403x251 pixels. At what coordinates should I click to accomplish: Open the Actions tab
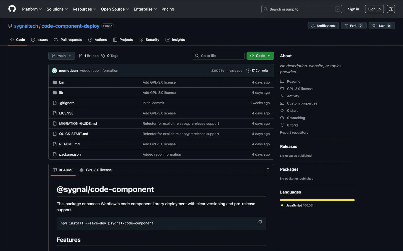point(97,40)
